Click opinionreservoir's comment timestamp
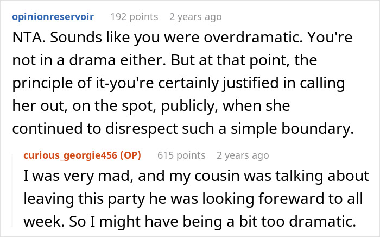The width and height of the screenshot is (380, 237). pyautogui.click(x=195, y=17)
